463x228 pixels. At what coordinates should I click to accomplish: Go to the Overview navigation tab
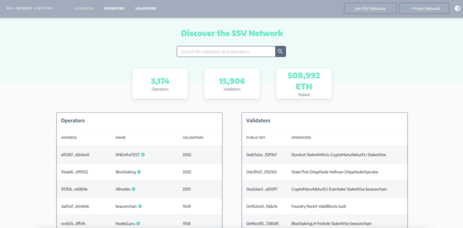coord(84,9)
